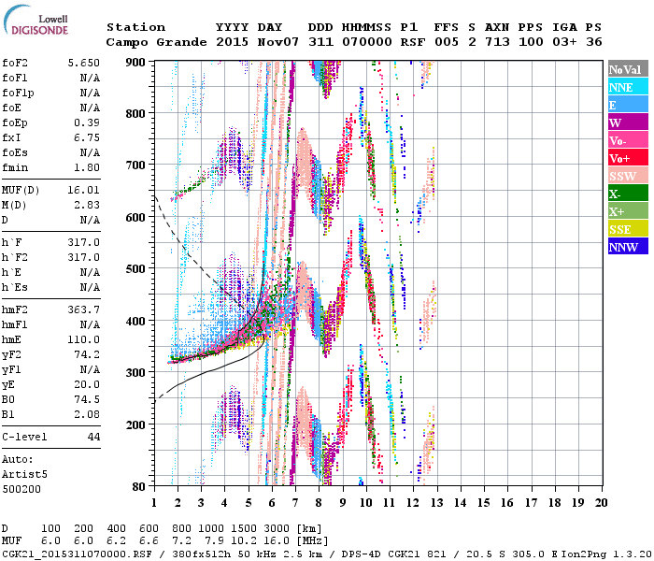654x561 pixels.
Task: Click the hmF2 value 363.7
Action: [x=83, y=309]
